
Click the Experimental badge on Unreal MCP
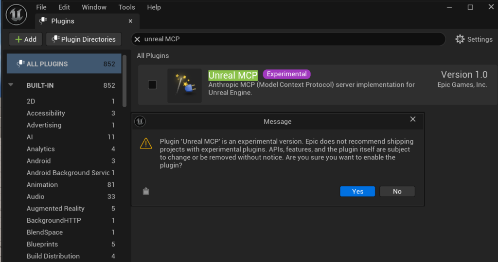pos(286,74)
